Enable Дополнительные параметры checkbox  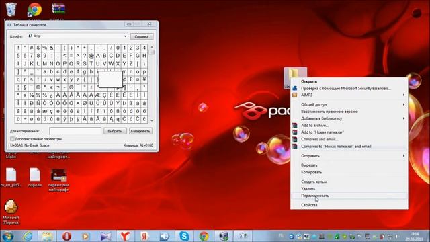tap(12, 139)
